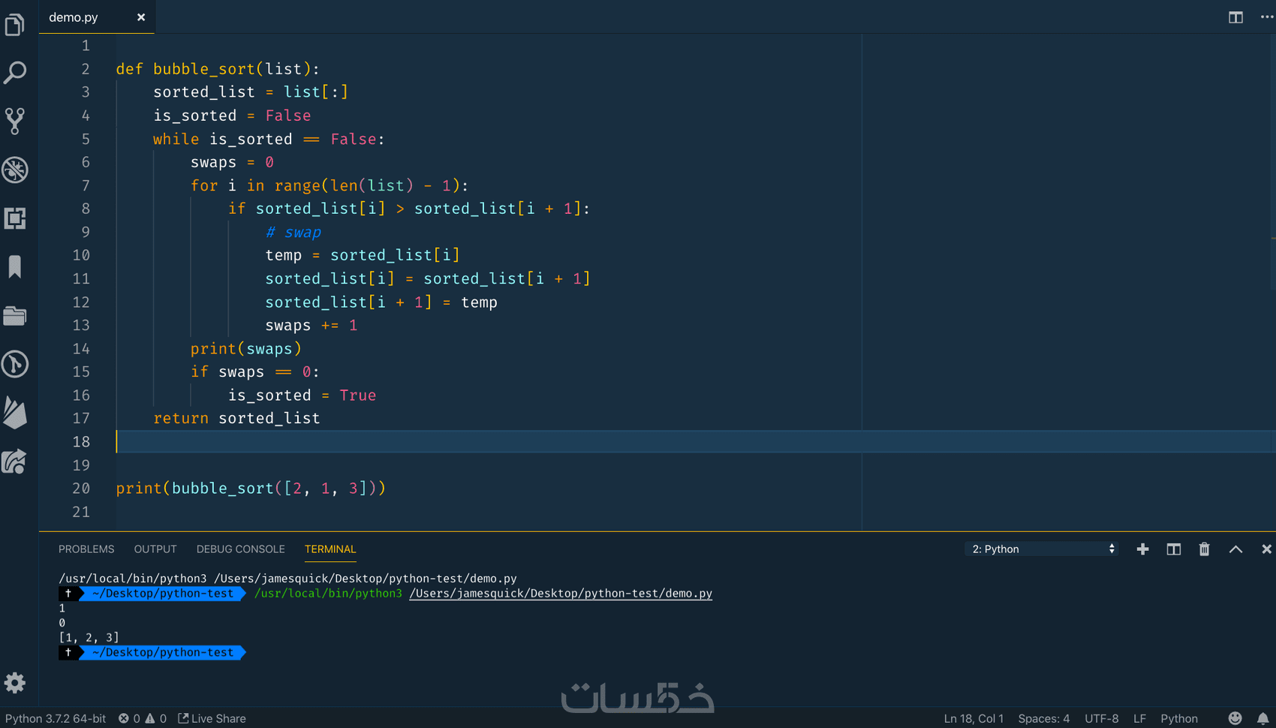Open editor actions via ellipsis menu
This screenshot has height=728, width=1276.
click(x=1267, y=17)
